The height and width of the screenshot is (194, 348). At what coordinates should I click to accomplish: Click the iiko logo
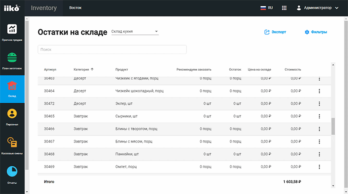[x=12, y=8]
